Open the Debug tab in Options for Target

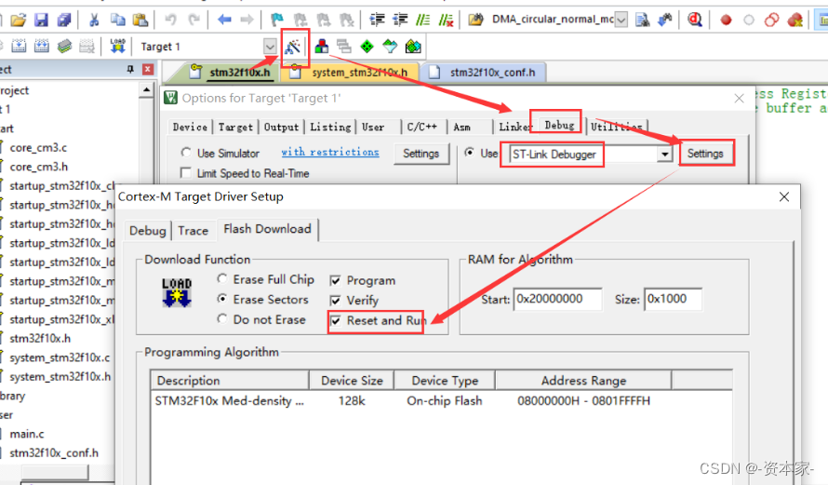coord(559,126)
